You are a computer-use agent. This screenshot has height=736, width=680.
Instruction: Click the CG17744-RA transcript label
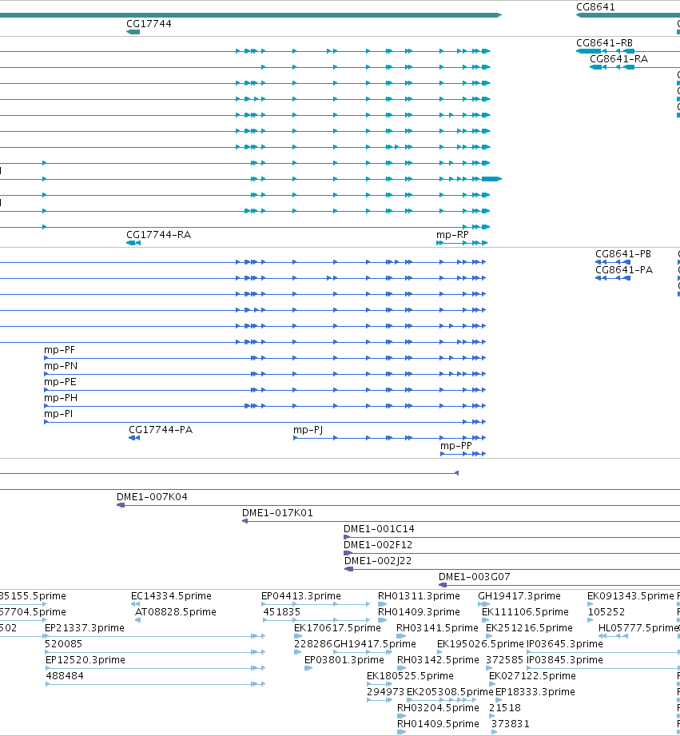159,235
